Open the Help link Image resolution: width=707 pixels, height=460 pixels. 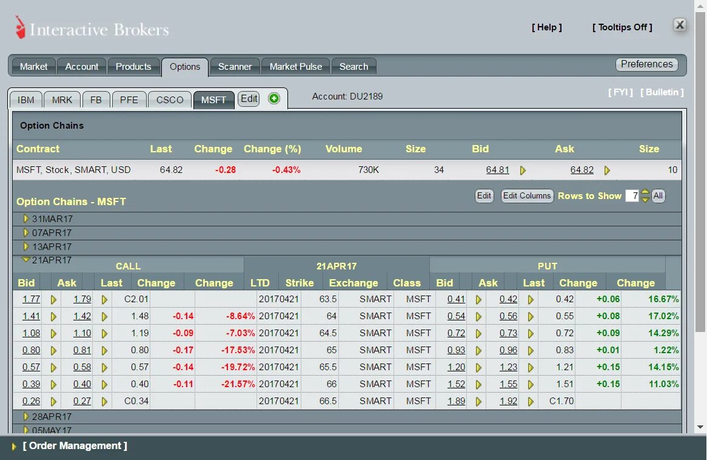pos(547,27)
